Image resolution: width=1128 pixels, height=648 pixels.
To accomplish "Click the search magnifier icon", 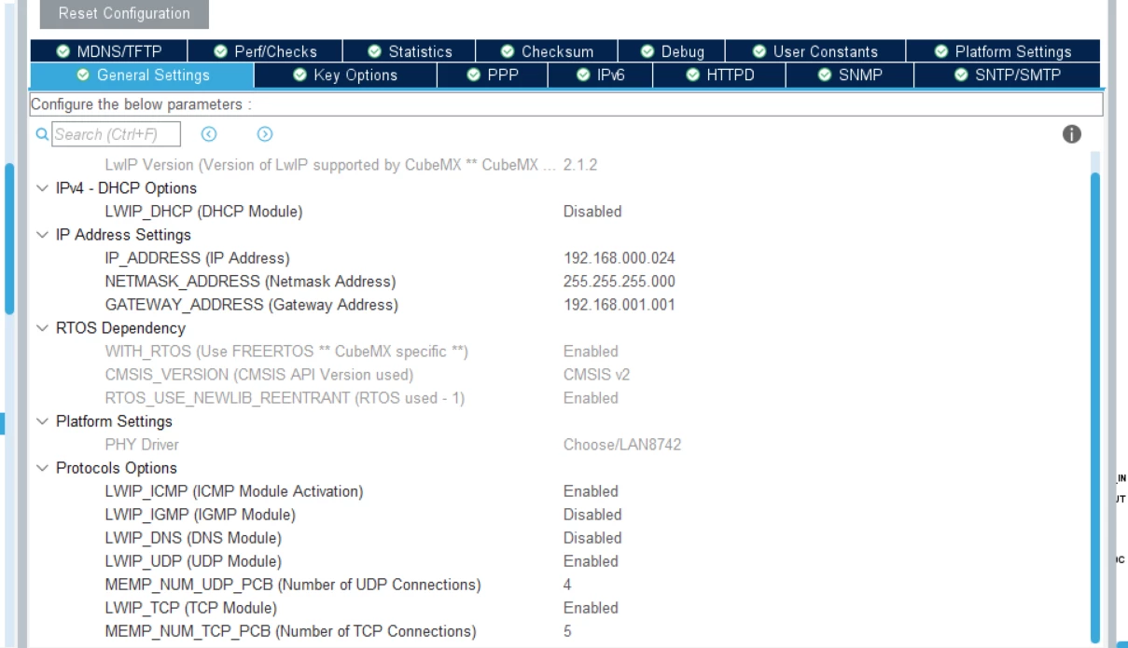I will point(42,134).
